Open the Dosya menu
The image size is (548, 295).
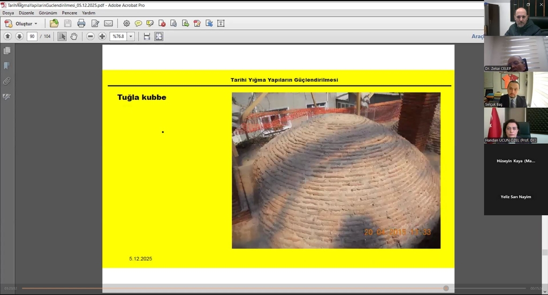coord(8,13)
